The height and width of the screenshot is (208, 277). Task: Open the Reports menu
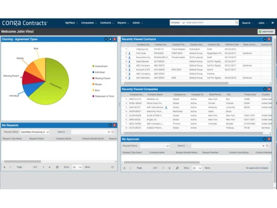click(123, 23)
